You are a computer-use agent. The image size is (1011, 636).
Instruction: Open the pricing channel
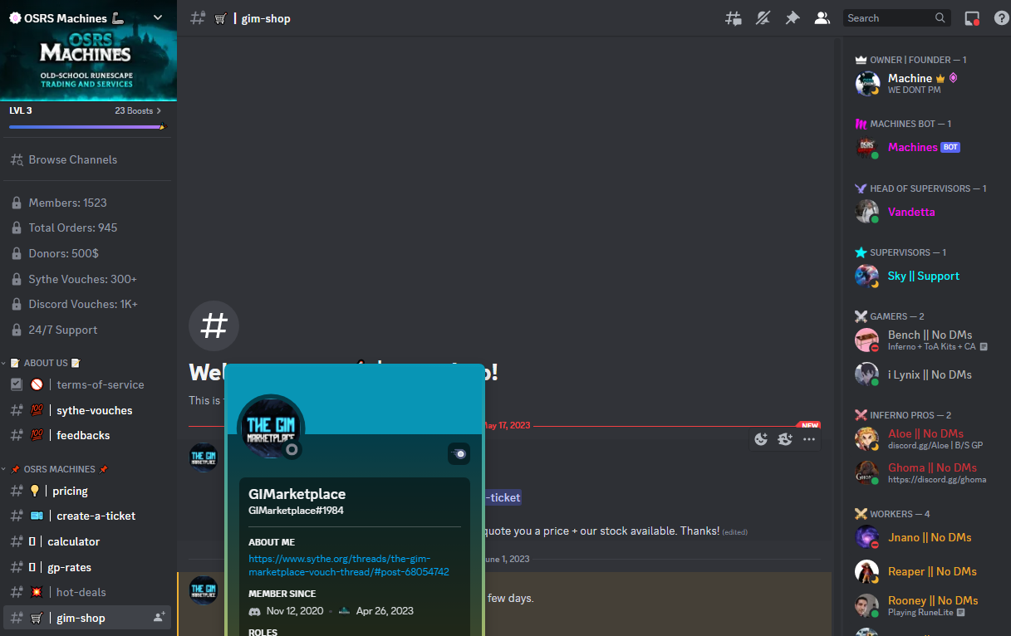[x=88, y=491]
